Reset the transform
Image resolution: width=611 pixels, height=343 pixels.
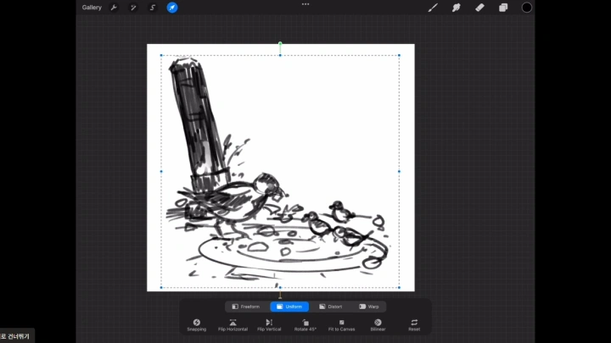tap(414, 325)
